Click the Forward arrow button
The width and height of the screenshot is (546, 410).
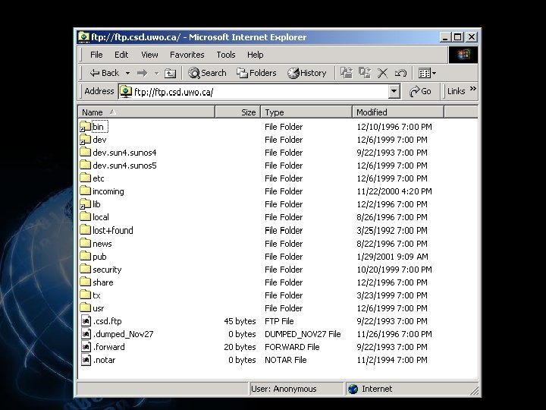coord(142,73)
